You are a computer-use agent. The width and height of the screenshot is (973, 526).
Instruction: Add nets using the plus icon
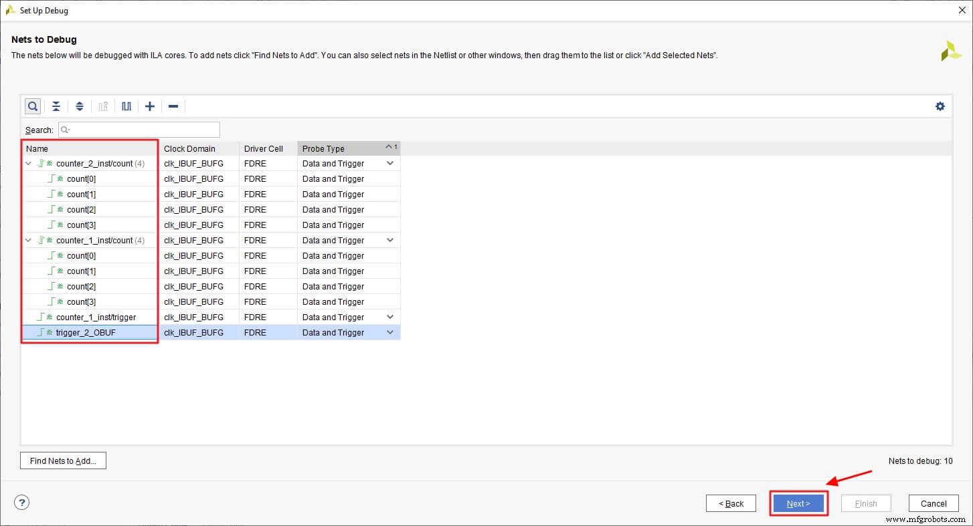pyautogui.click(x=150, y=106)
